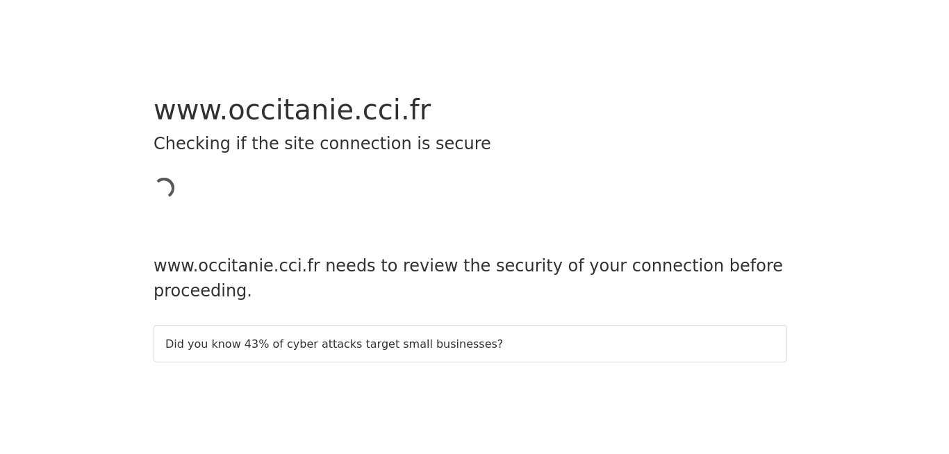Click the word 'secure' in the subheading
The height and width of the screenshot is (454, 949).
(463, 144)
